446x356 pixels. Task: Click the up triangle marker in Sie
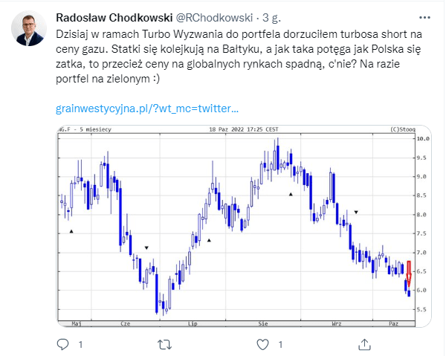(291, 195)
